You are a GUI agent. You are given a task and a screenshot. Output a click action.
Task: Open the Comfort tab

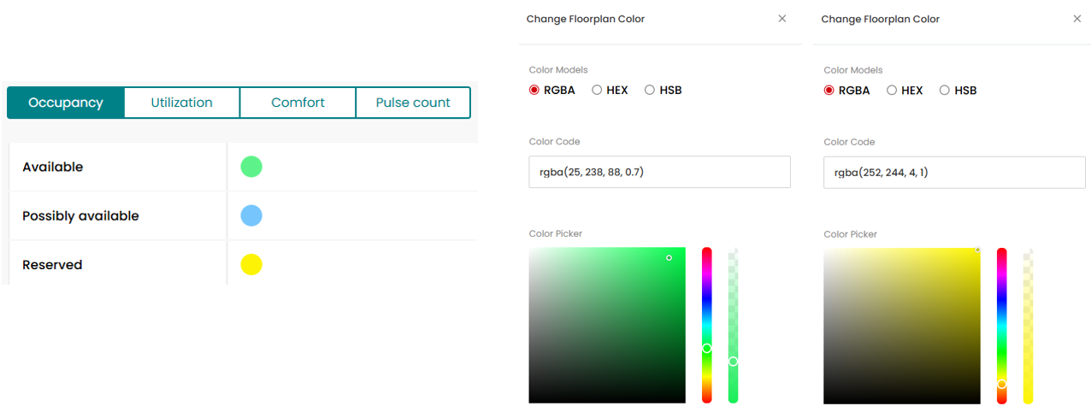tap(298, 103)
